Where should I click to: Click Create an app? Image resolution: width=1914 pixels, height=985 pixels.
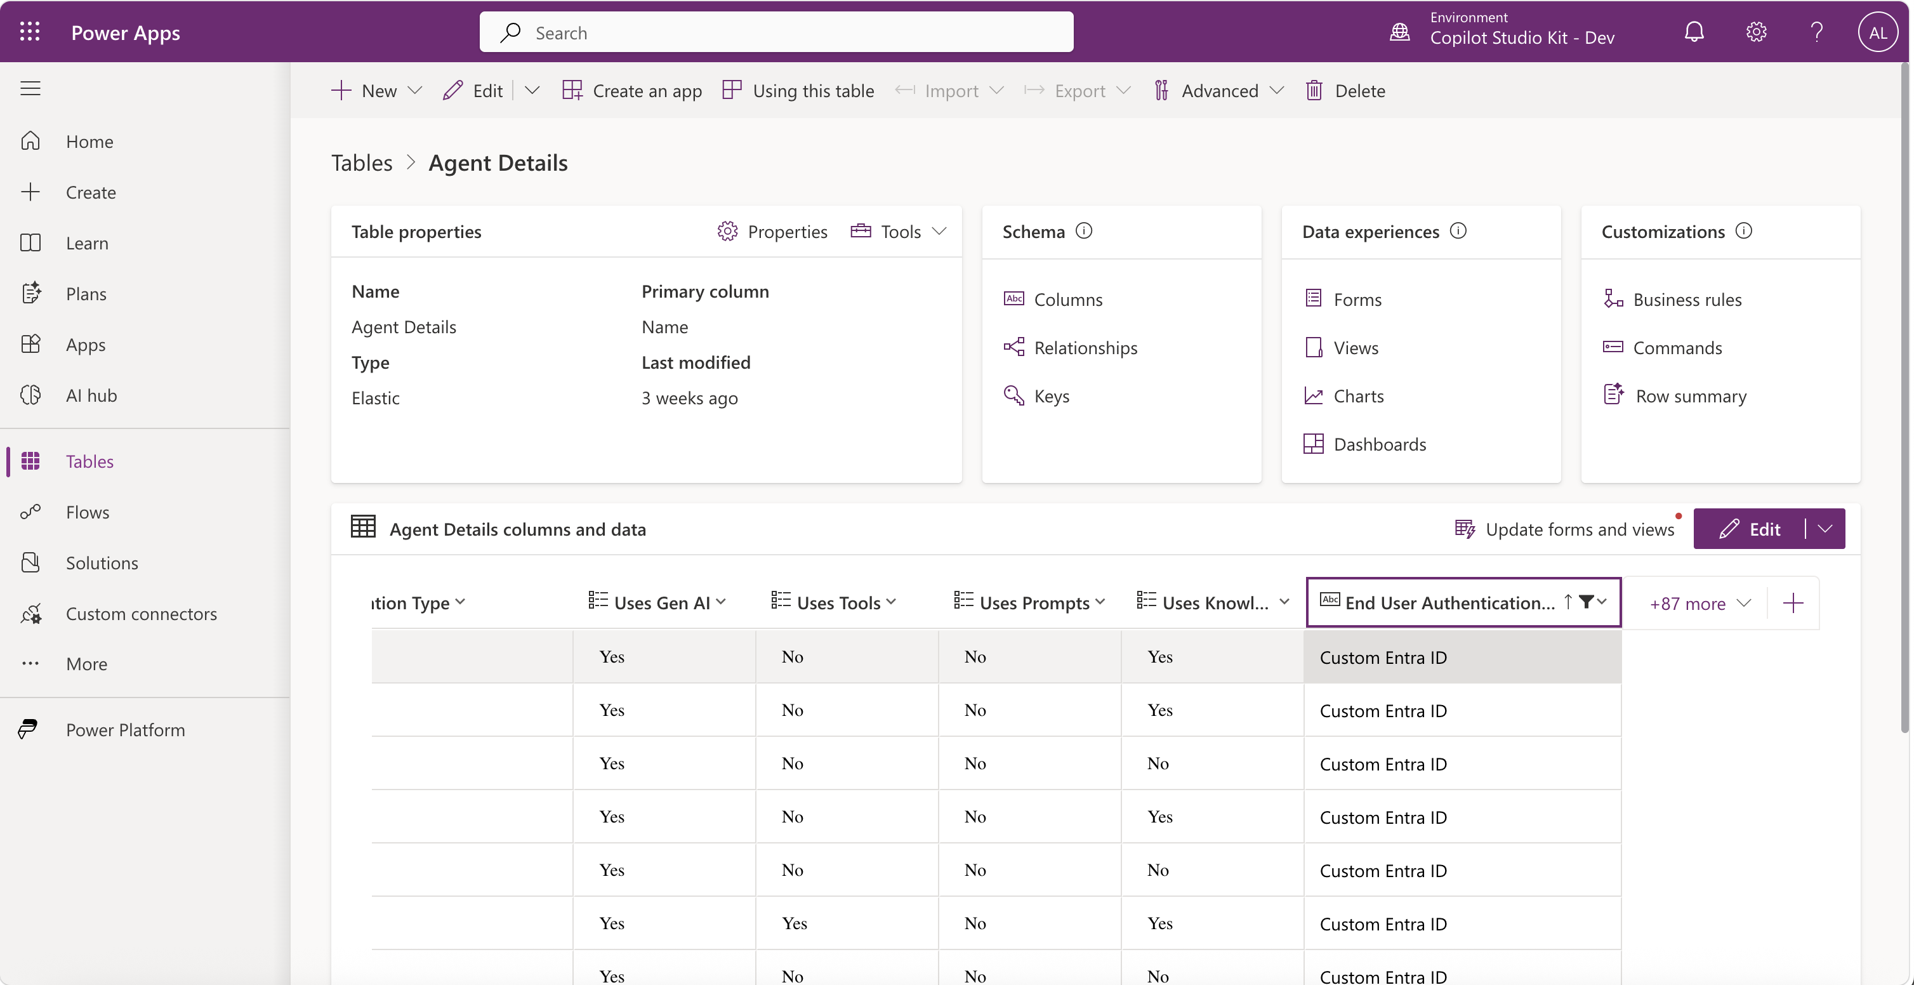click(632, 91)
